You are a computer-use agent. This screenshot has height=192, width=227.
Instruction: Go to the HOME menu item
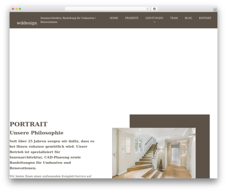tap(114, 18)
